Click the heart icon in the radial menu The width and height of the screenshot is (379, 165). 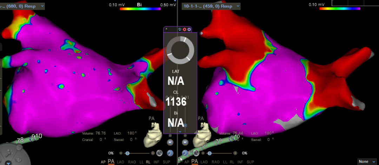point(18,160)
